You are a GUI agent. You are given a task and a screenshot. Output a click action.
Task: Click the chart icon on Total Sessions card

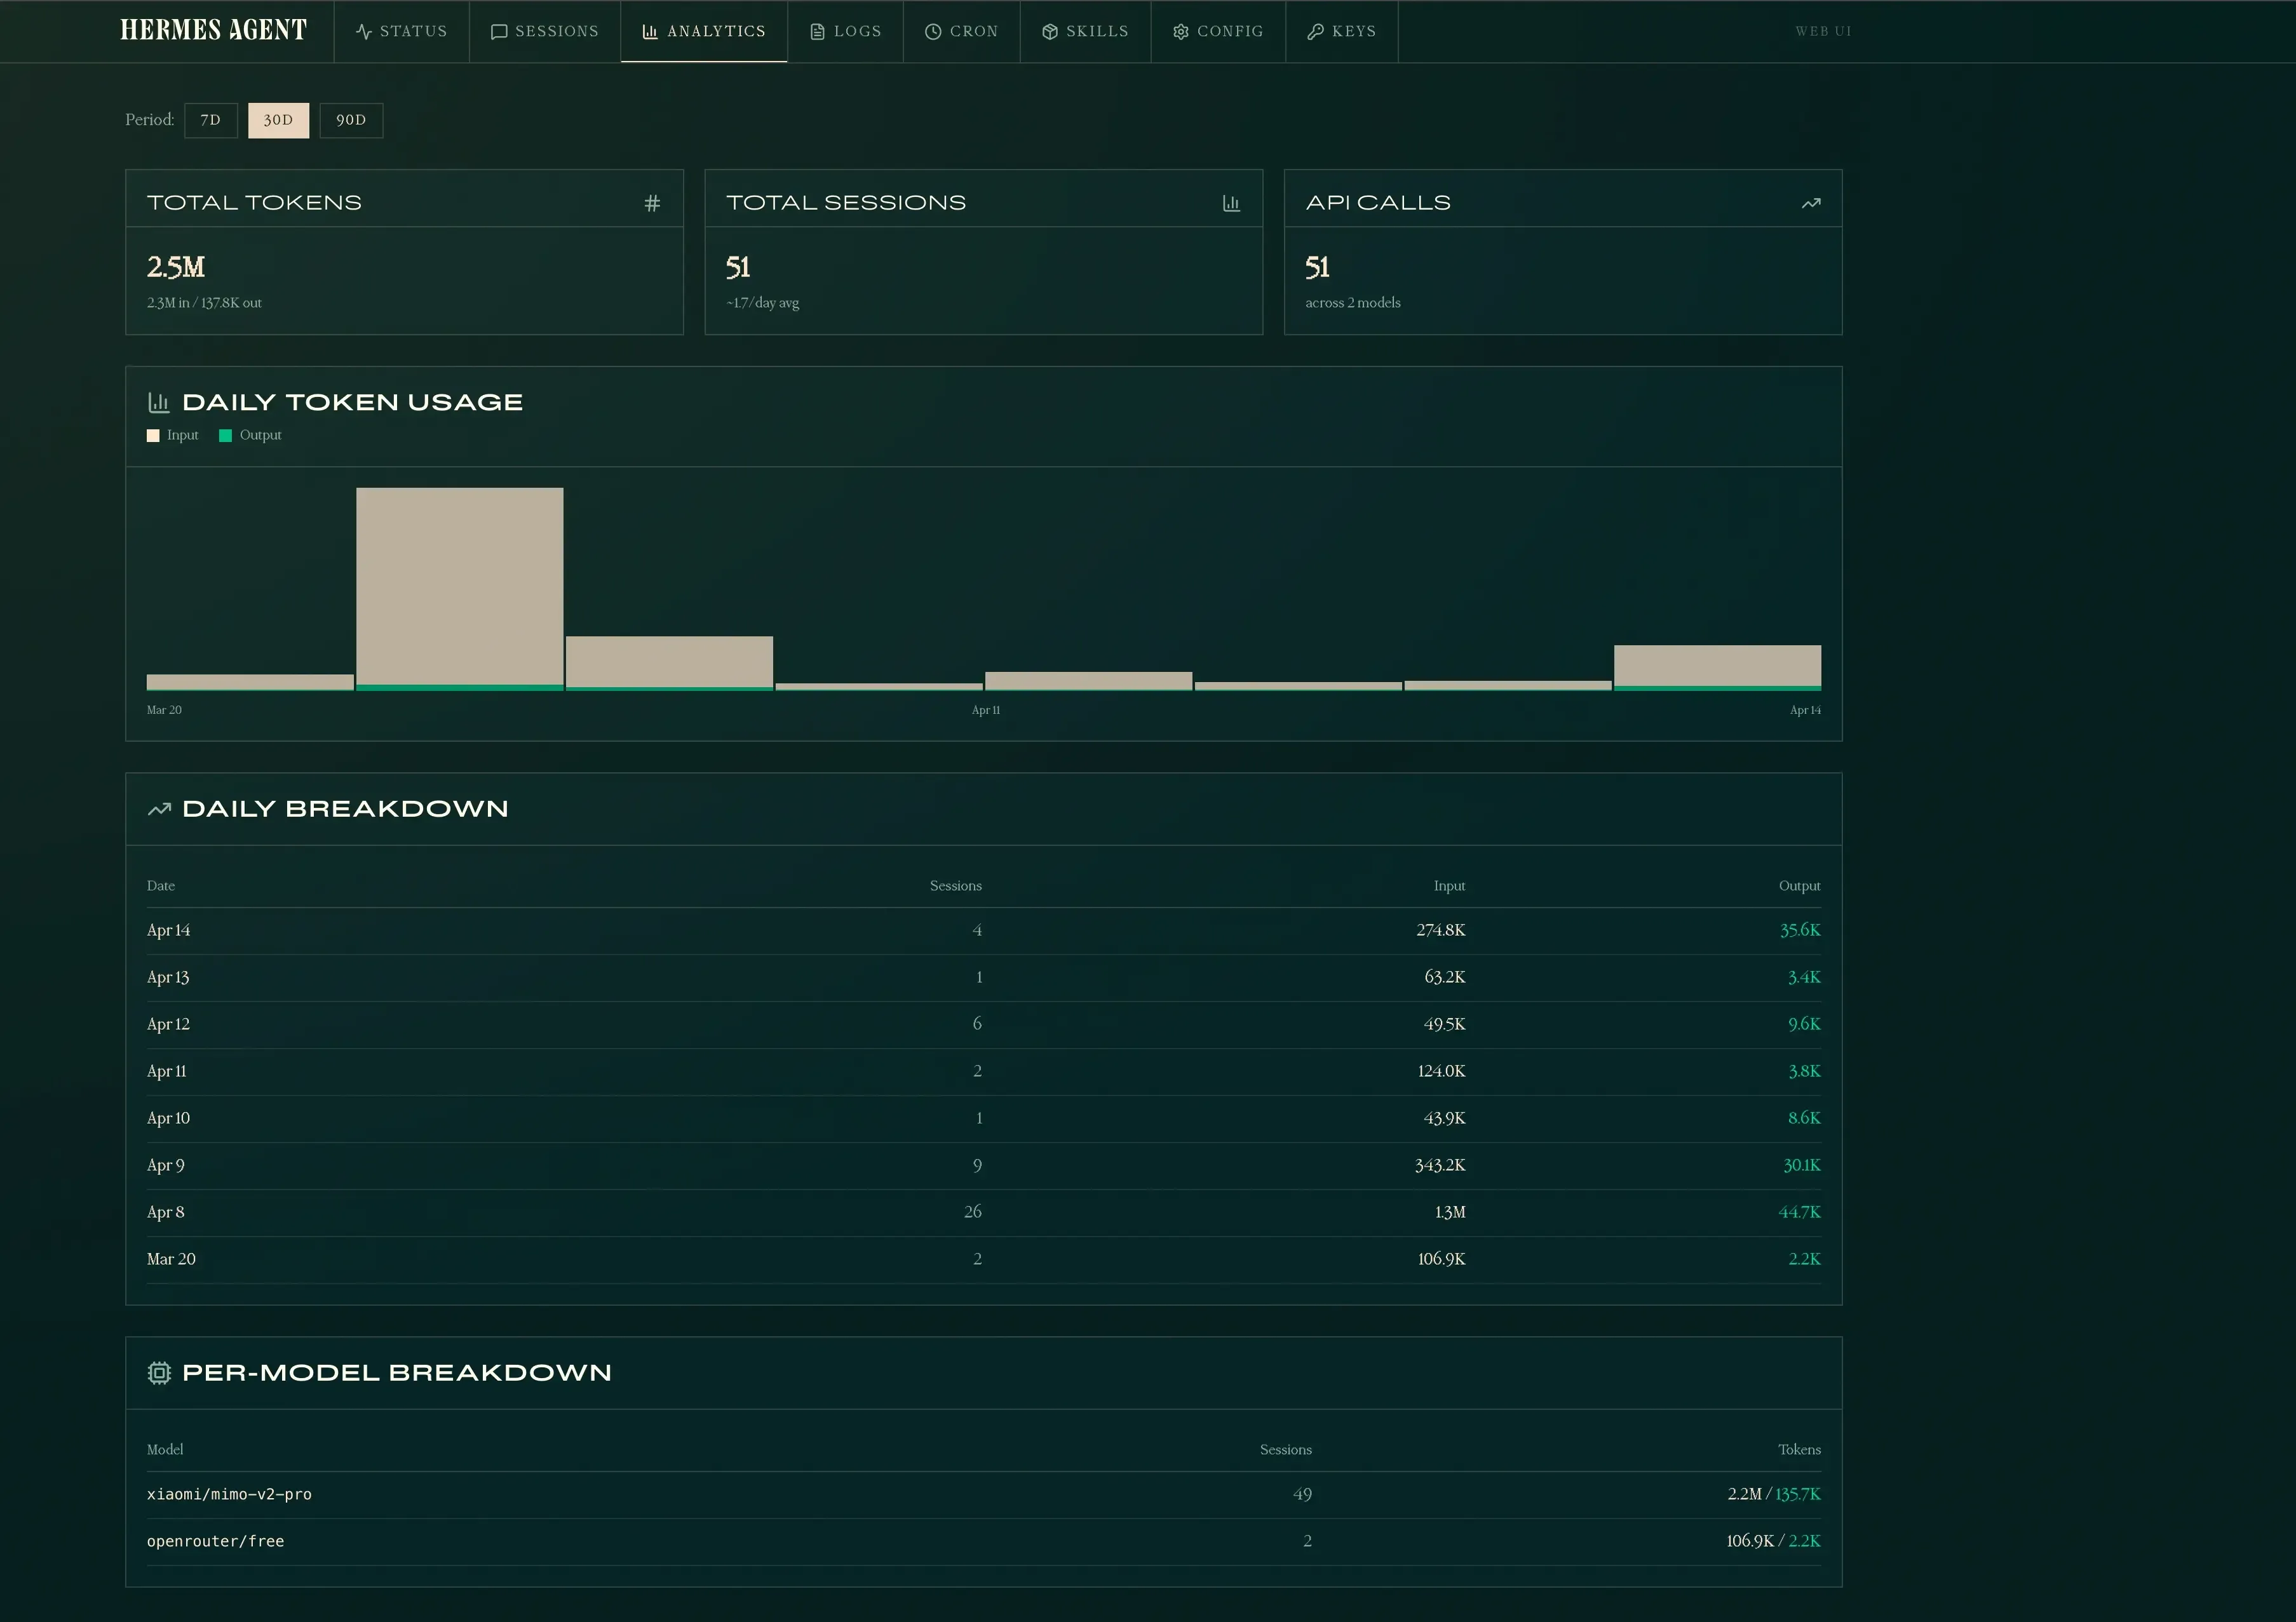tap(1232, 202)
